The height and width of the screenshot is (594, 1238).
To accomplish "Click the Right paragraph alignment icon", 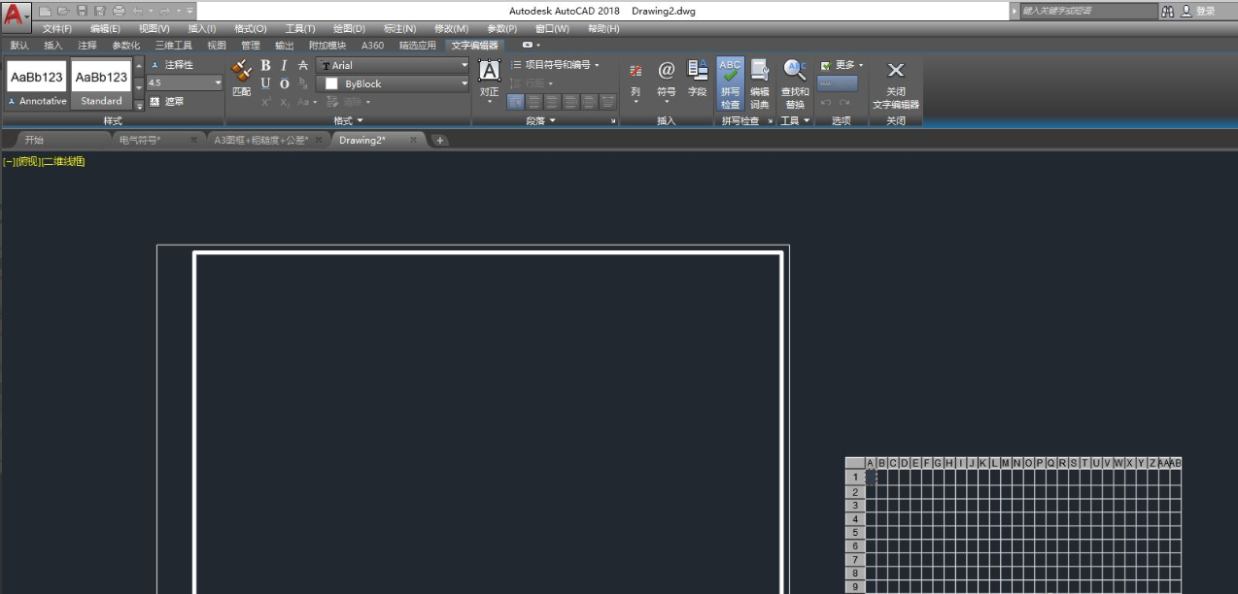I will pyautogui.click(x=571, y=101).
